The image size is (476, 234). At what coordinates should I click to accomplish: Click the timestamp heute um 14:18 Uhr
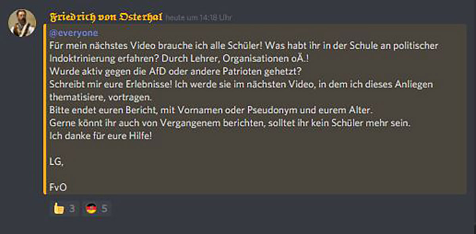[x=198, y=18]
